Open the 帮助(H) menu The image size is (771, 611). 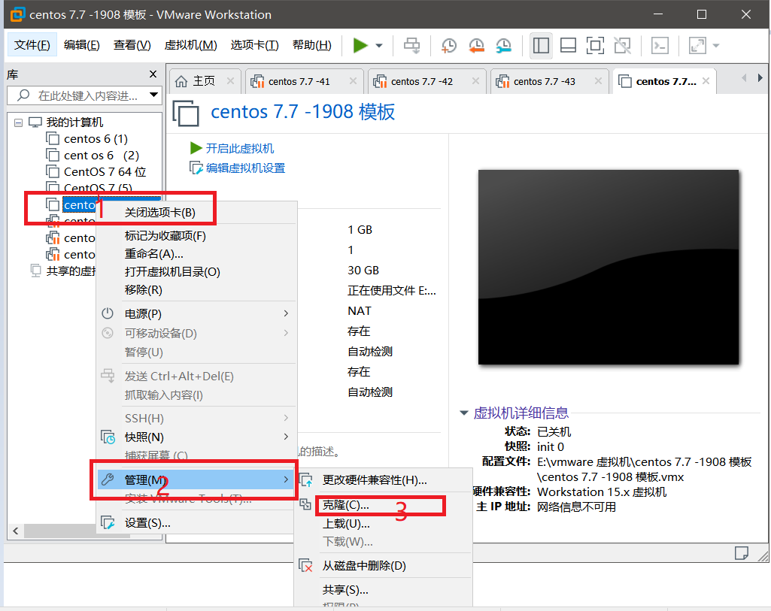click(311, 45)
